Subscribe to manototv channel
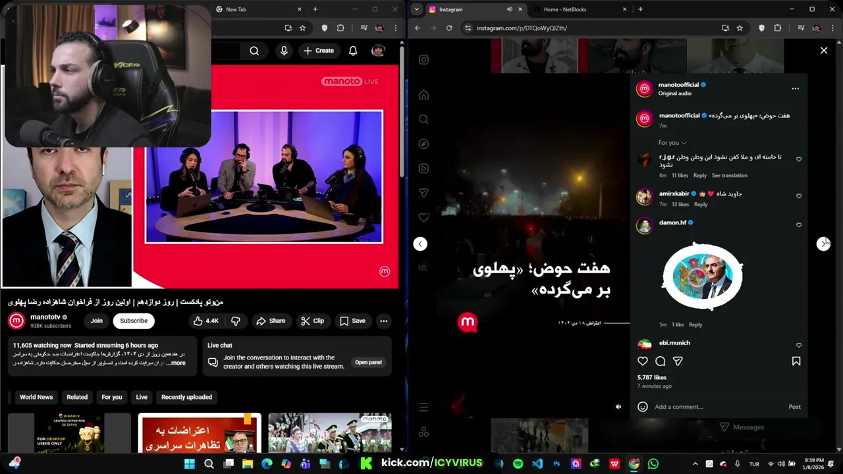 tap(134, 321)
